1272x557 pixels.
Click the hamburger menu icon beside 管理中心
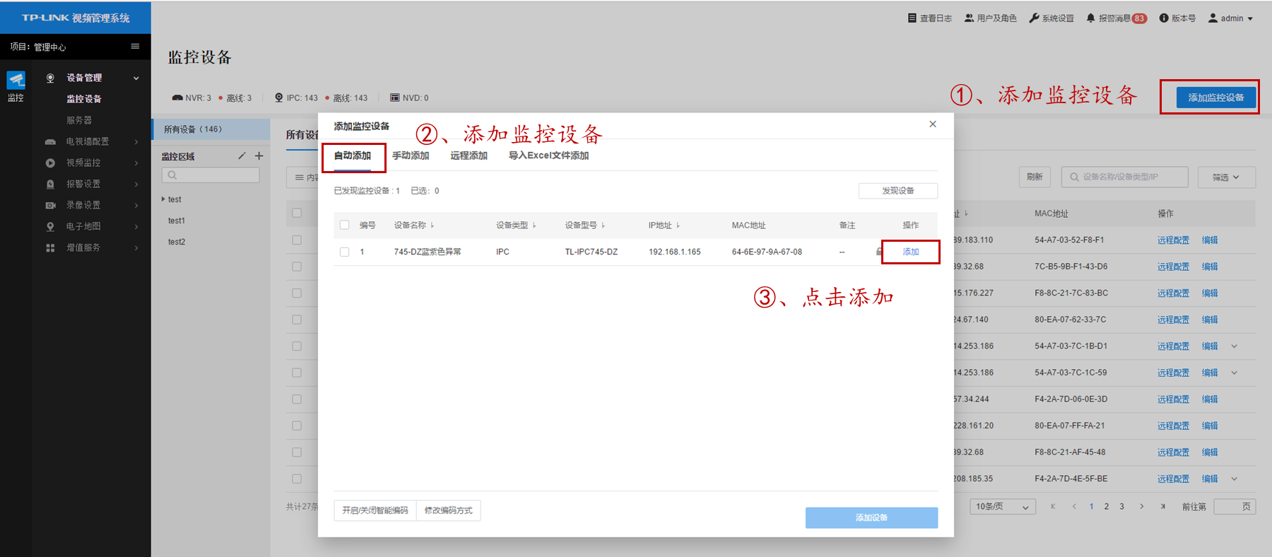click(x=135, y=47)
